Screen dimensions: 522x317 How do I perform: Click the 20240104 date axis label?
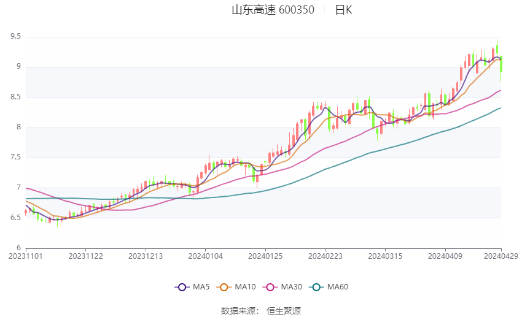pos(205,256)
